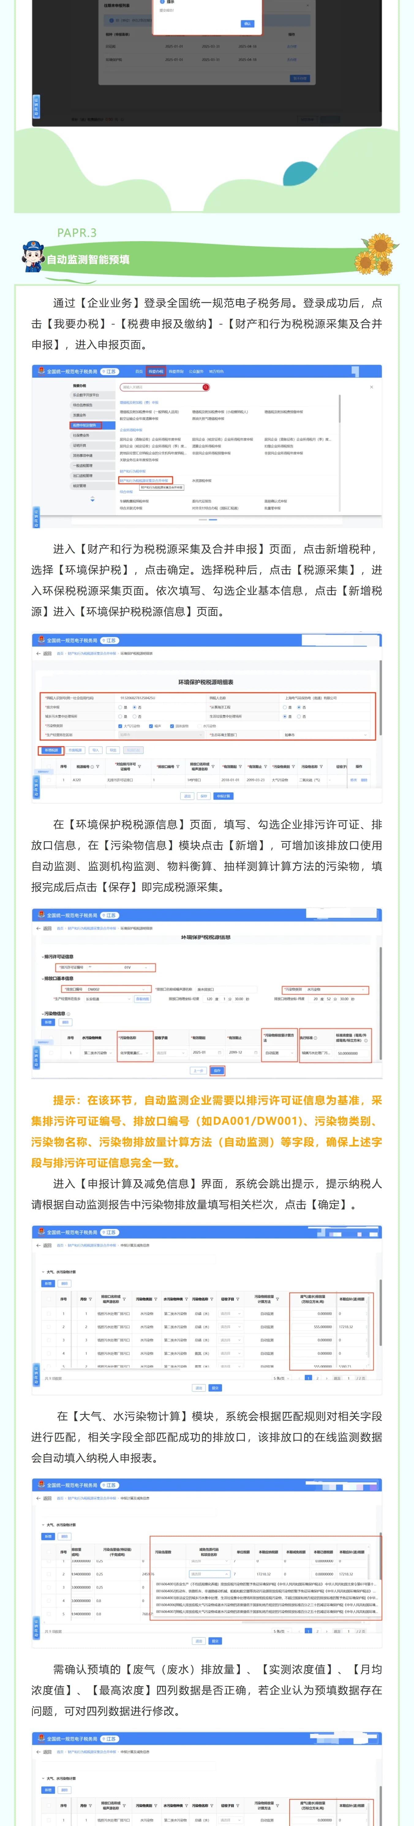
Task: Click back arrow 返回 on 税源明细表 page
Action: (x=44, y=653)
